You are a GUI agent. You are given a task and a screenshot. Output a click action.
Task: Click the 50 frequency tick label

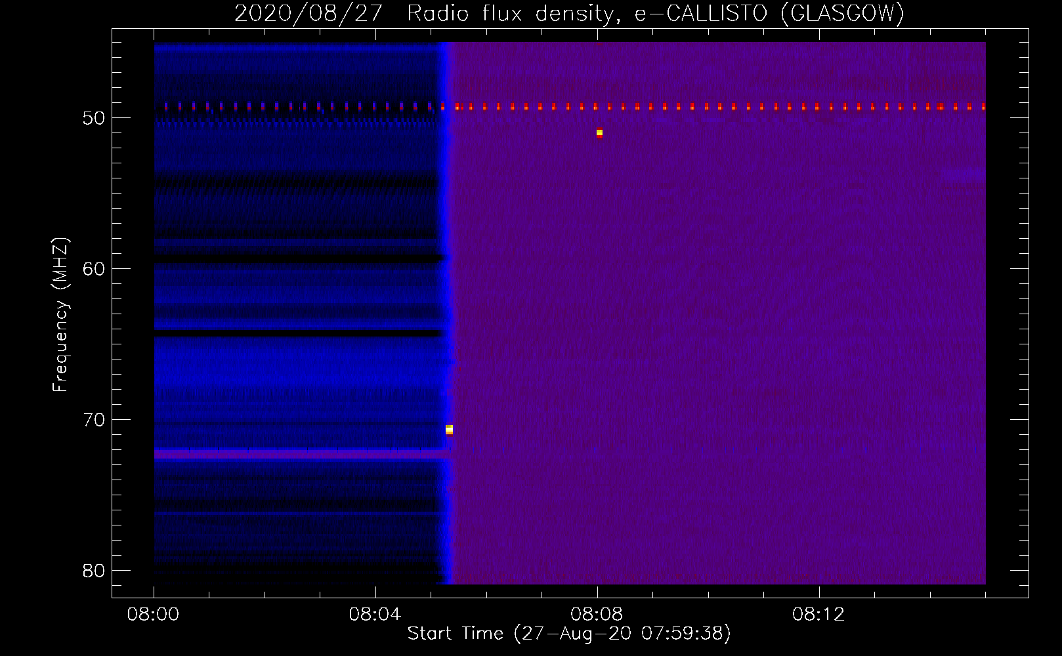(x=94, y=118)
